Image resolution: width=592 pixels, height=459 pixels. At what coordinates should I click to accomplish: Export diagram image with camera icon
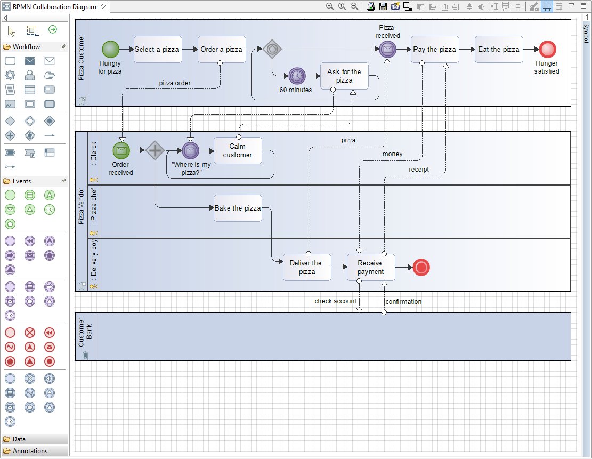395,6
